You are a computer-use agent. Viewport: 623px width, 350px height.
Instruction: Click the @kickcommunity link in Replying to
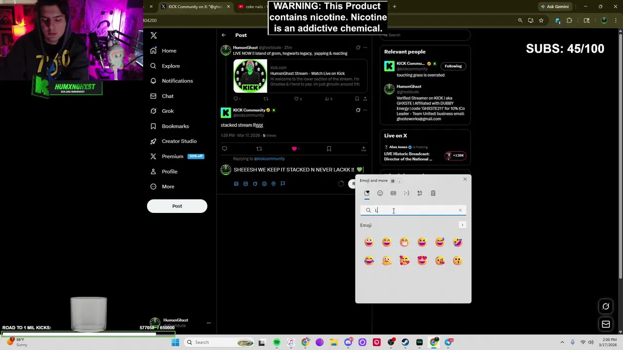269,158
